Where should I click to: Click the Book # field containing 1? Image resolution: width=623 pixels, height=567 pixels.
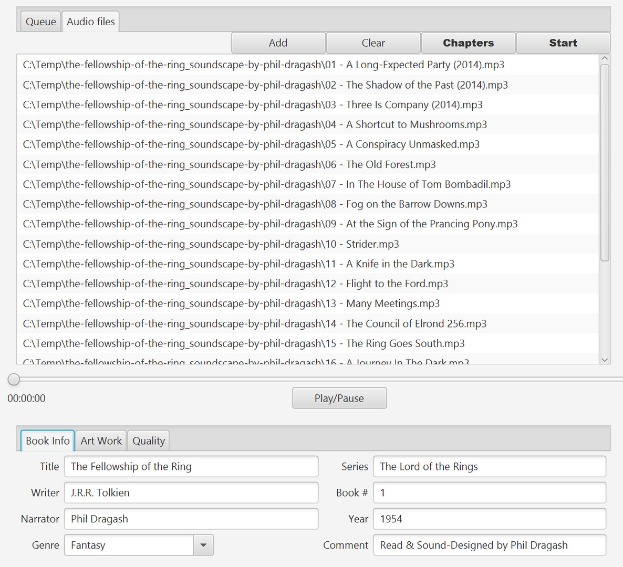click(489, 492)
